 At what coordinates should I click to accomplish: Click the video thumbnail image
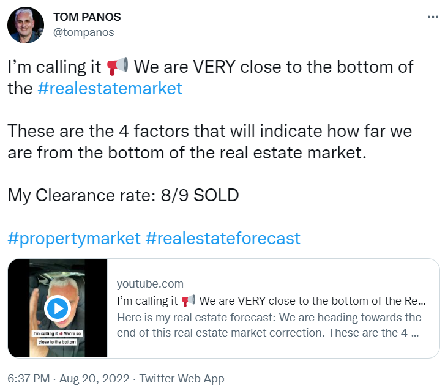click(x=58, y=281)
